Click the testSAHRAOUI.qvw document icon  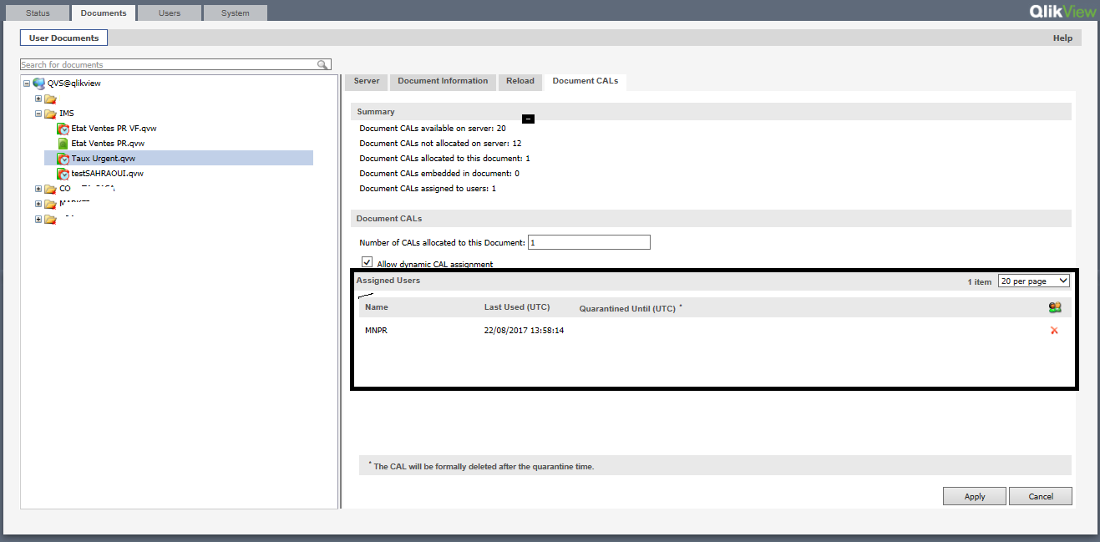(63, 174)
